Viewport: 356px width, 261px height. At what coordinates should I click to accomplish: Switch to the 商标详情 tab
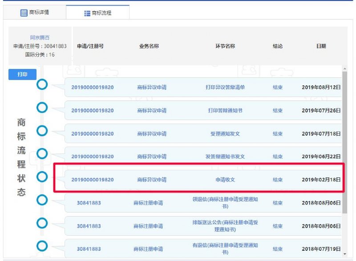[x=35, y=12]
